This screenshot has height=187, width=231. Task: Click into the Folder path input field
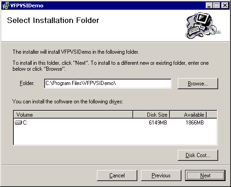pyautogui.click(x=108, y=84)
